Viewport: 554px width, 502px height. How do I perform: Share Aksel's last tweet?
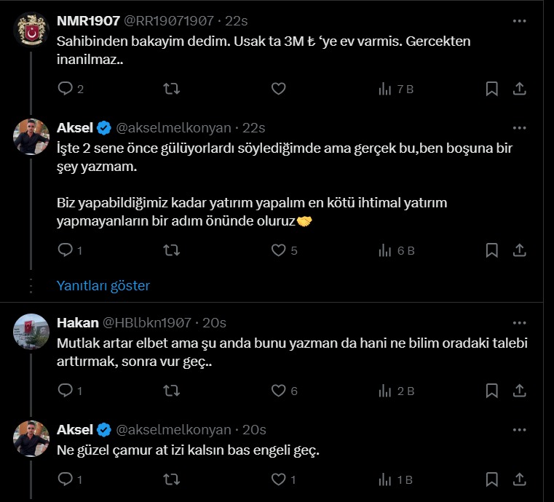520,479
